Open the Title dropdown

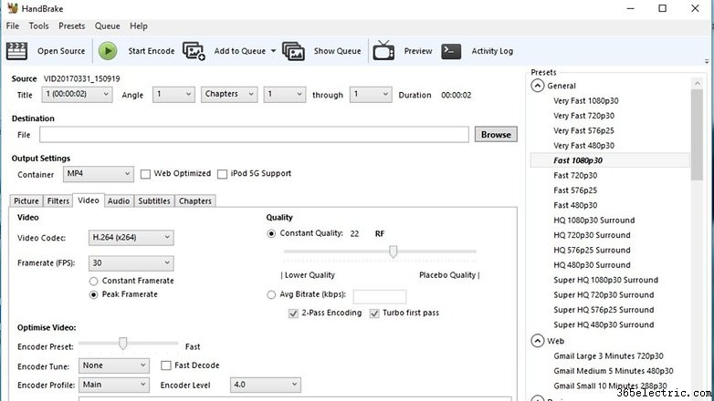[77, 94]
